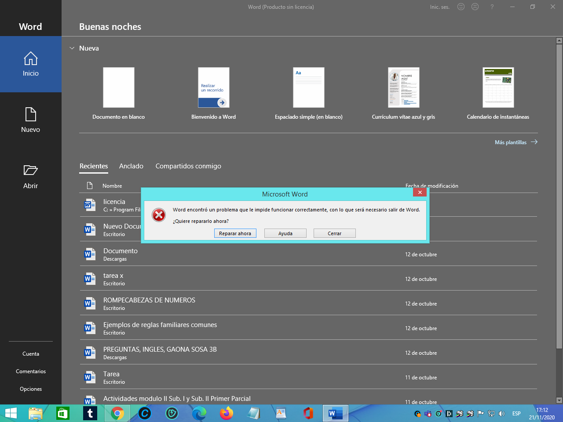
Task: Open recent file 'tarea x'
Action: pyautogui.click(x=308, y=278)
